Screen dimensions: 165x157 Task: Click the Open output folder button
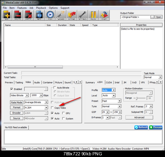pos(158,17)
